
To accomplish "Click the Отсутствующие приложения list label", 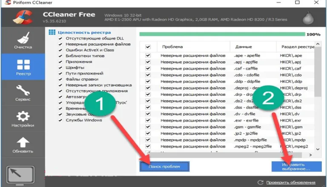I will click(x=97, y=91).
